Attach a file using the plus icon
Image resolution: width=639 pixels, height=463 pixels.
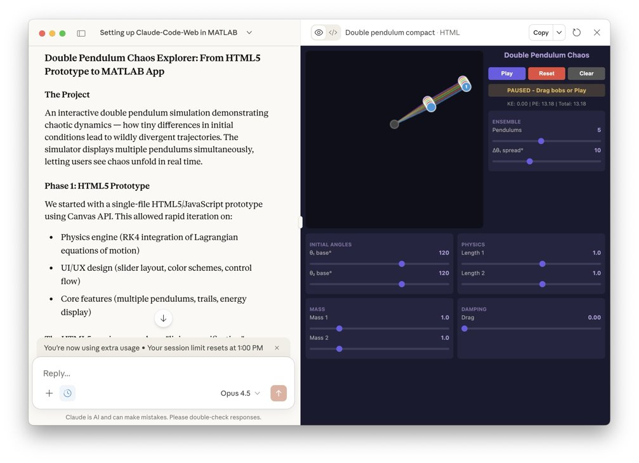pos(49,393)
